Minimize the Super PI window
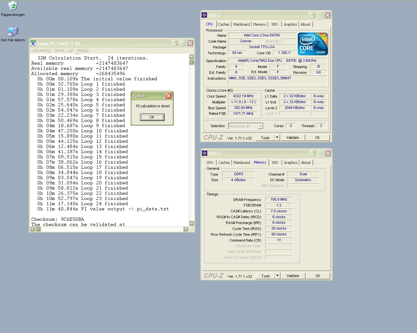Screen dimensions: 417x333 175,43
